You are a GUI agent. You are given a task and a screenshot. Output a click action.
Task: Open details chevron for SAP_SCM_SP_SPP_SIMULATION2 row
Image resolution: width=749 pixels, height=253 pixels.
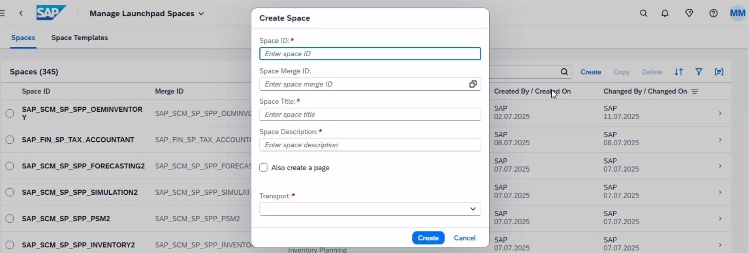point(720,192)
